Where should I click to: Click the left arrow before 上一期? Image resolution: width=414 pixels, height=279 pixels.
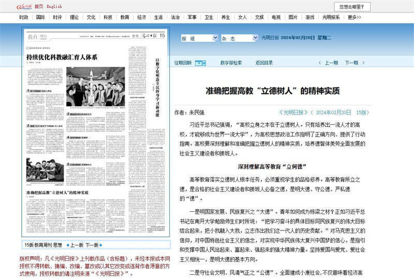pos(319,63)
